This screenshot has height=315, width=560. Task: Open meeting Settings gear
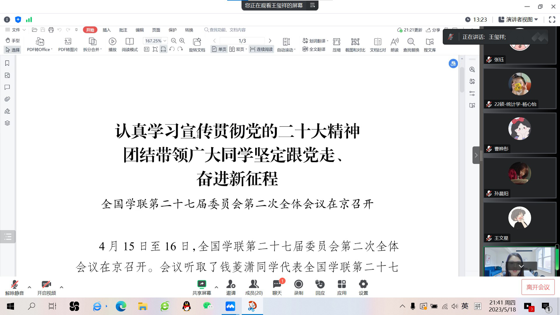click(x=363, y=284)
